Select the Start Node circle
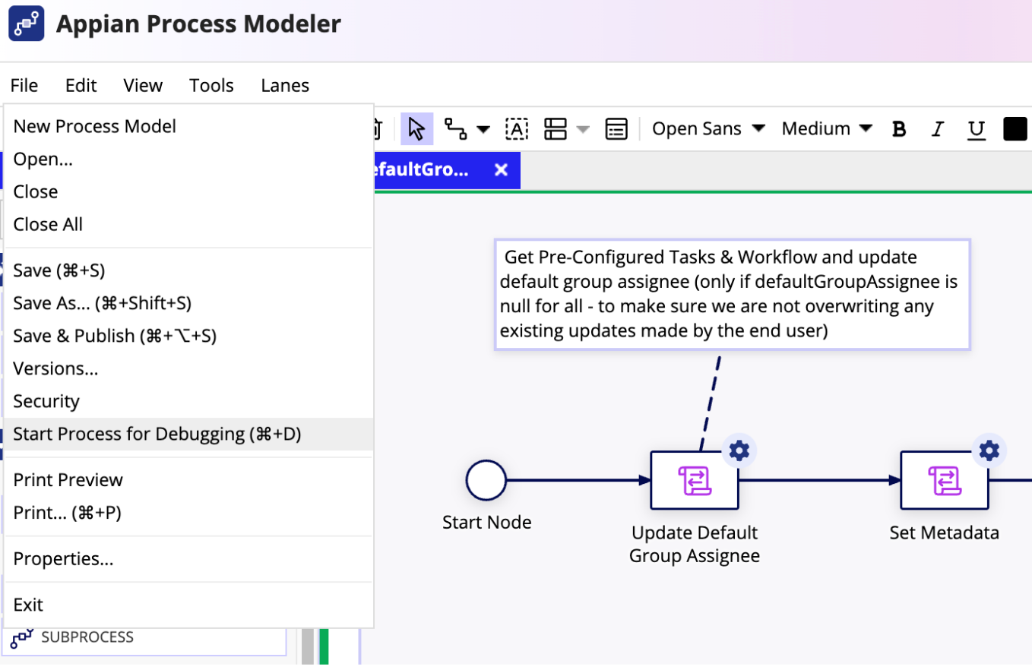 [x=486, y=480]
